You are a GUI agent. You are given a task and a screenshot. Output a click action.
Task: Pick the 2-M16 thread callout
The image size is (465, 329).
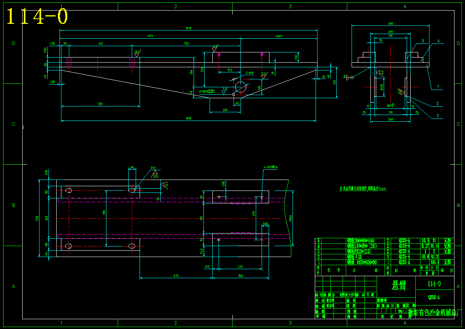coord(250,72)
